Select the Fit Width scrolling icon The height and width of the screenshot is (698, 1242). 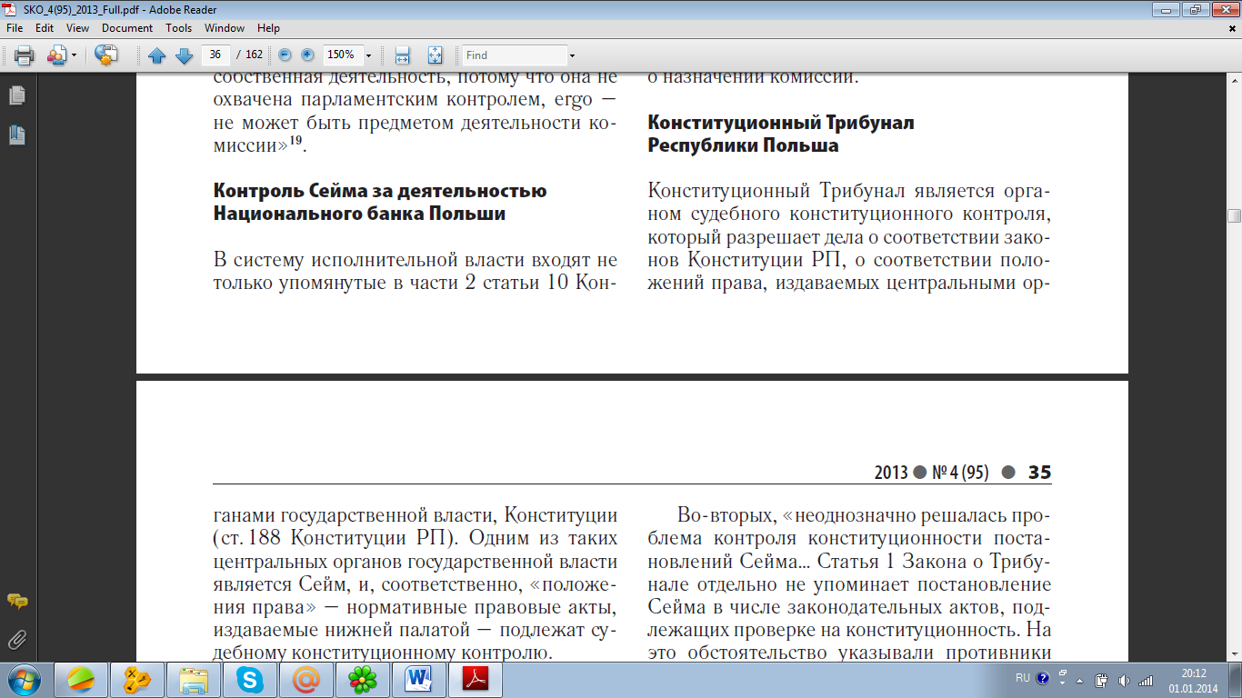click(x=403, y=55)
